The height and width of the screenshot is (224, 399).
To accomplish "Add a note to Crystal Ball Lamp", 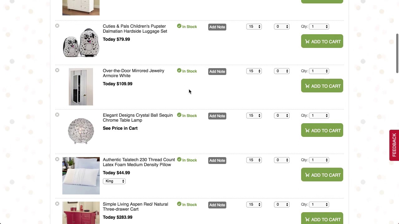I will [x=217, y=116].
